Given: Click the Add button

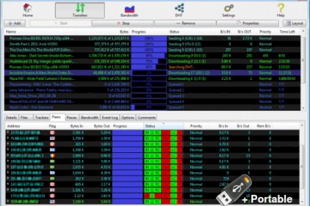Looking at the screenshot, I should (x=15, y=23).
